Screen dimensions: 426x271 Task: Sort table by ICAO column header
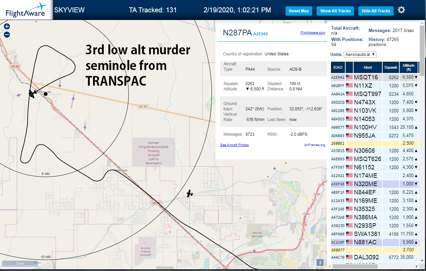pyautogui.click(x=338, y=67)
